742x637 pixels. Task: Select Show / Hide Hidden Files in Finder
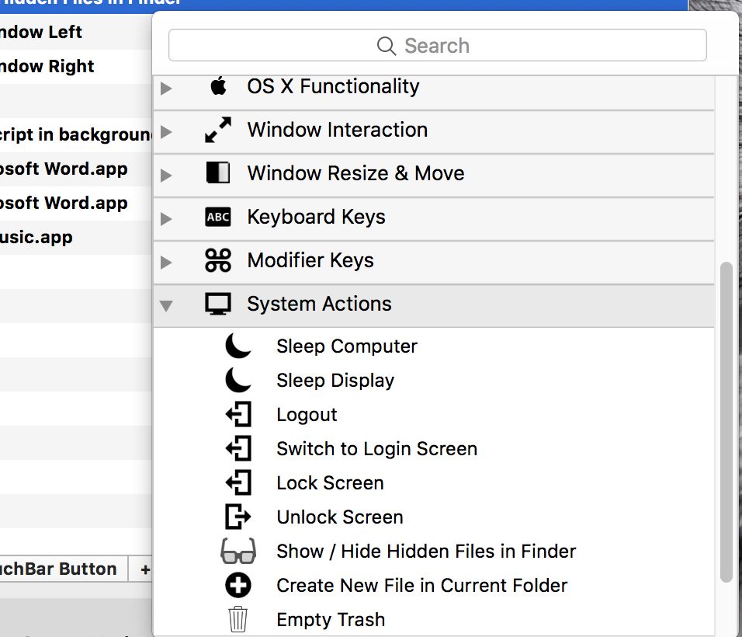pos(426,552)
